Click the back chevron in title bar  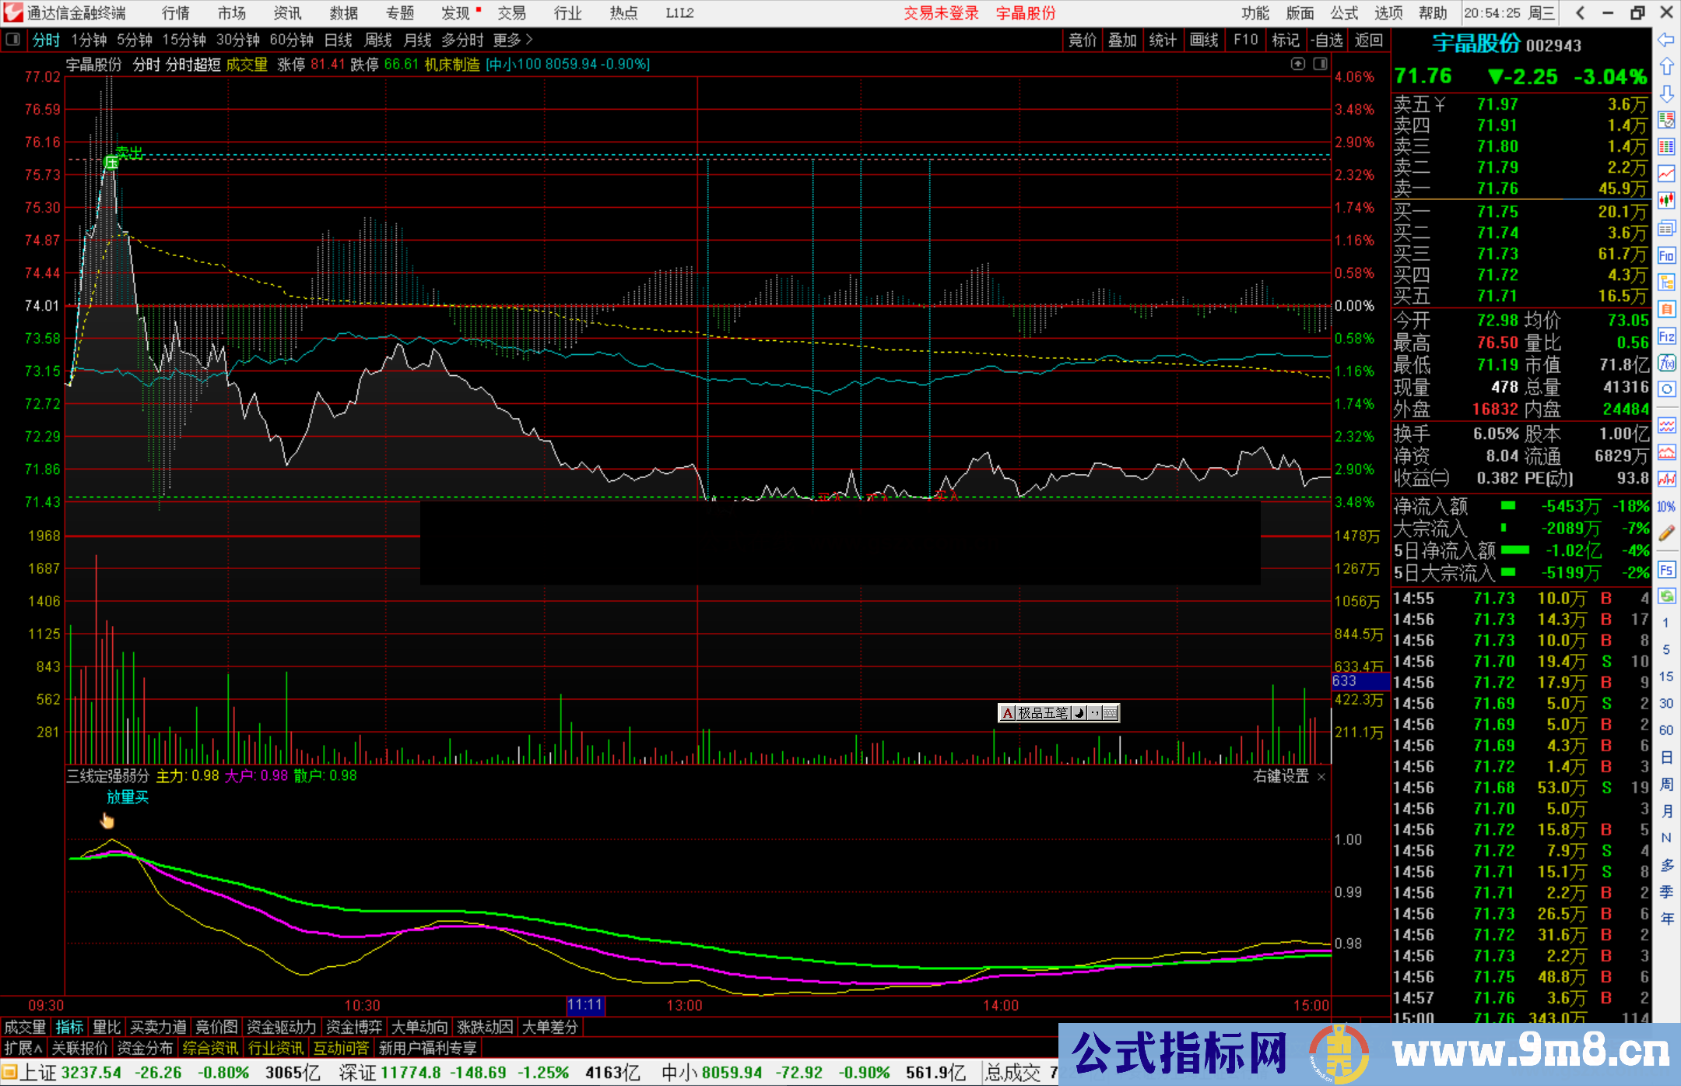1580,12
